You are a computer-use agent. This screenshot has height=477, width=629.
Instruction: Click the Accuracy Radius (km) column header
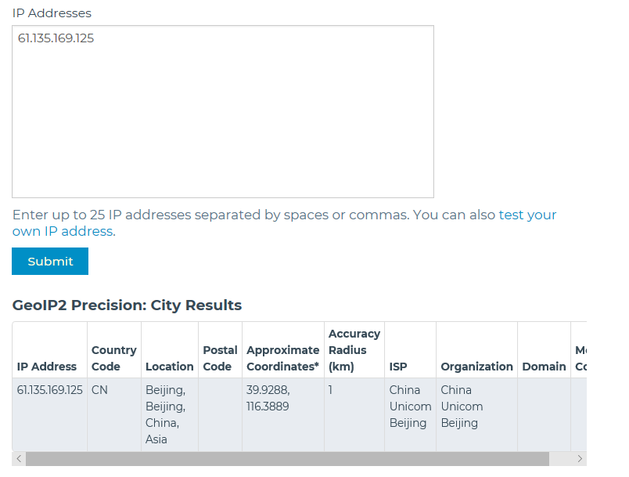click(354, 350)
